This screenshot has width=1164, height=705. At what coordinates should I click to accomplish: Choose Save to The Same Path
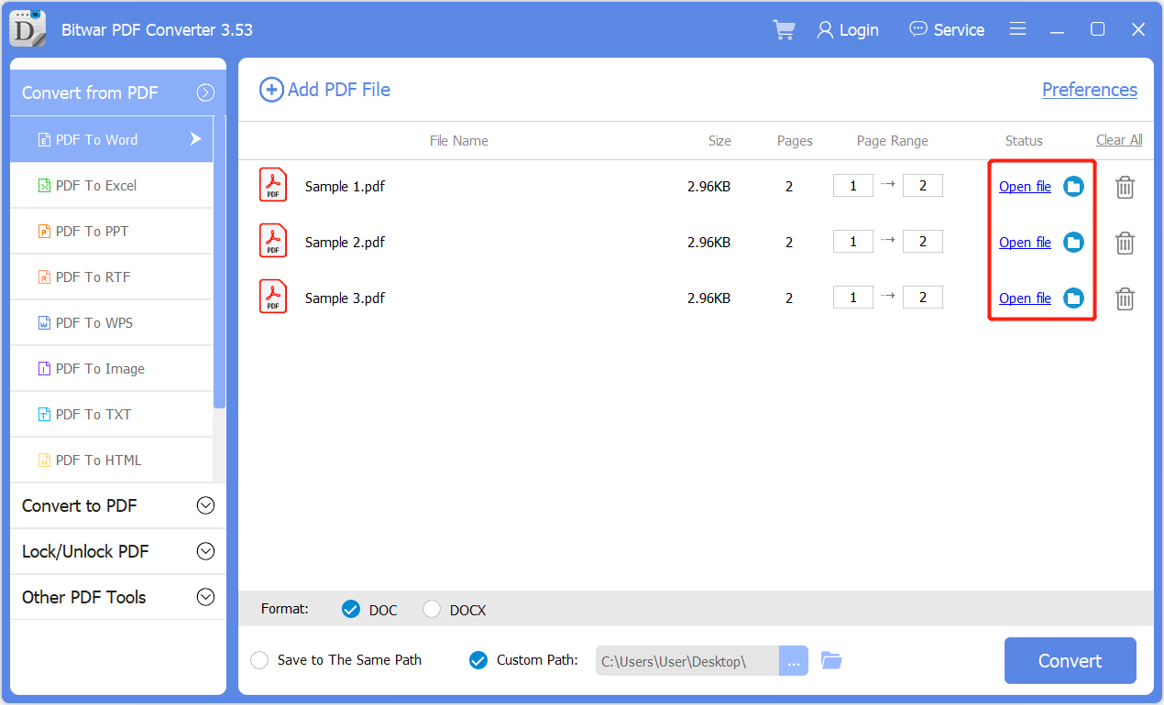260,660
